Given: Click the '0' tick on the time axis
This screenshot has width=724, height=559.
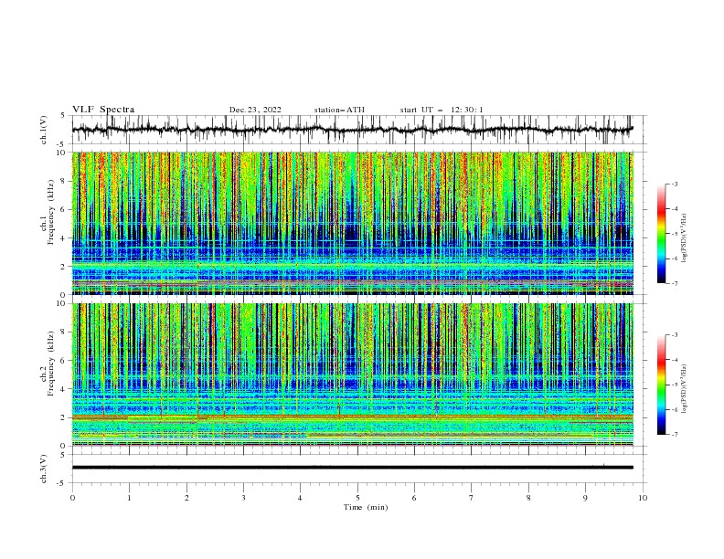Looking at the screenshot, I should [x=72, y=498].
